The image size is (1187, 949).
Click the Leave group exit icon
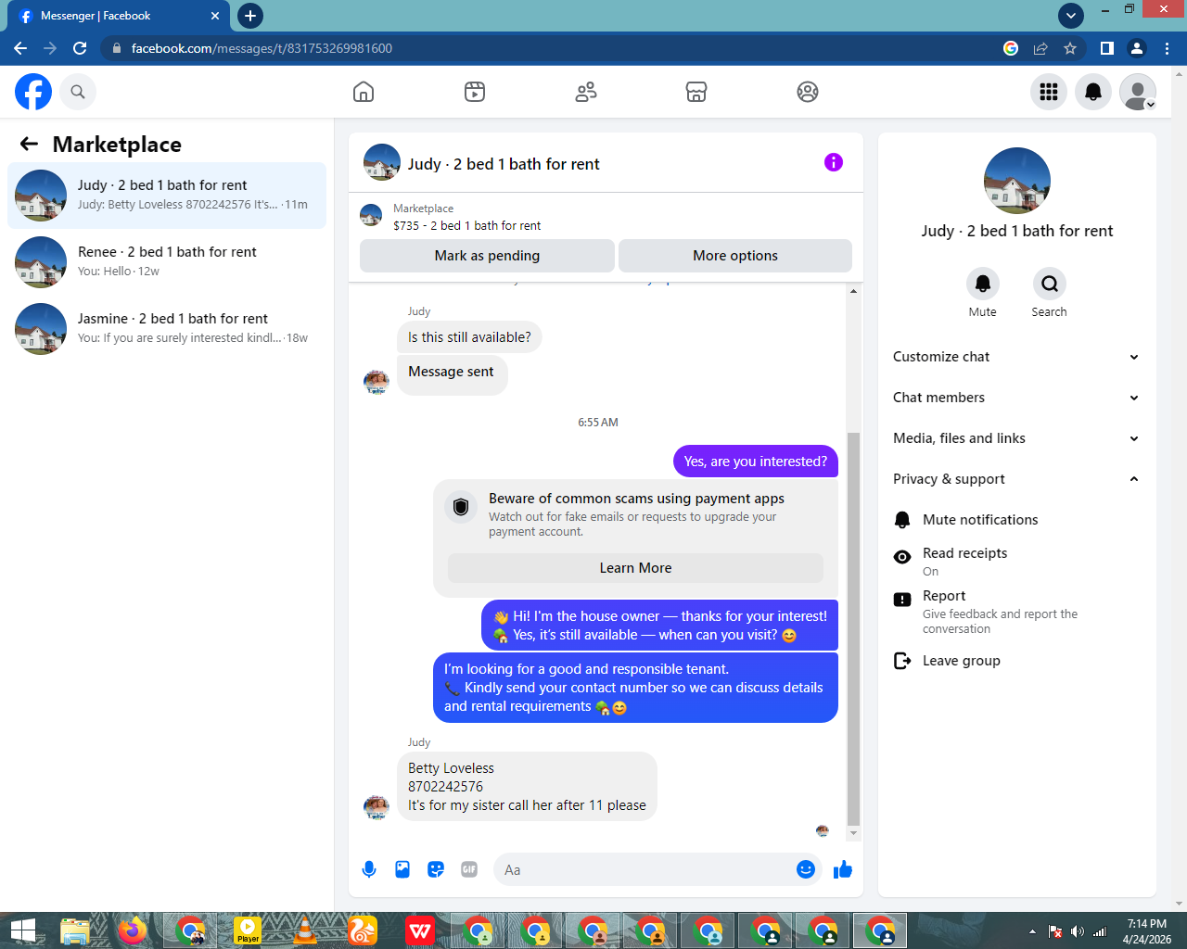pyautogui.click(x=902, y=661)
